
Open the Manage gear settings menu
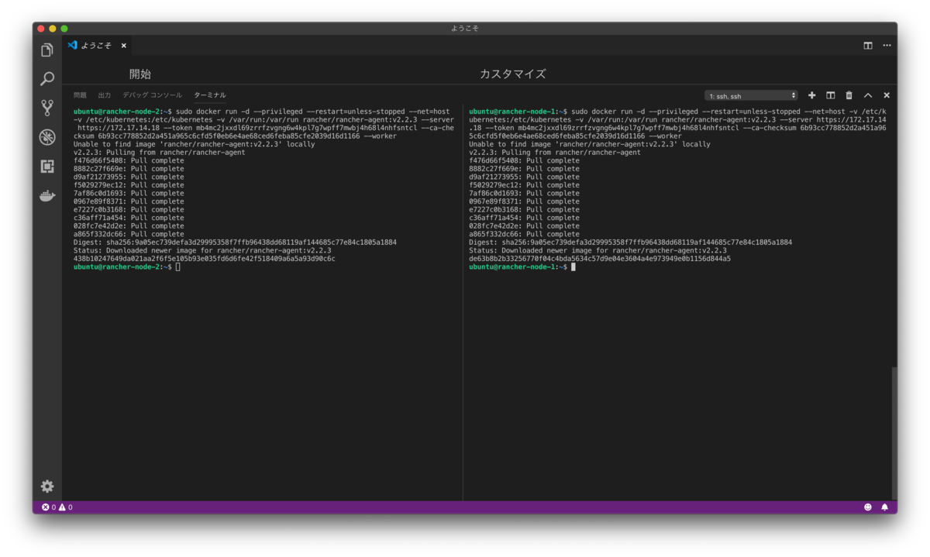[x=47, y=486]
